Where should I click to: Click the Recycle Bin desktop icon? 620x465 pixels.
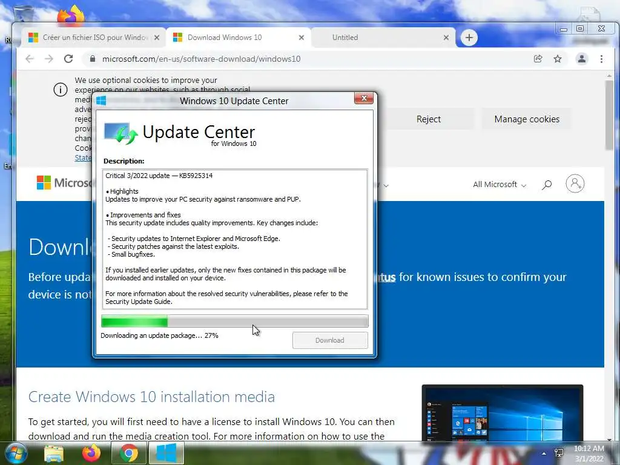[23, 14]
